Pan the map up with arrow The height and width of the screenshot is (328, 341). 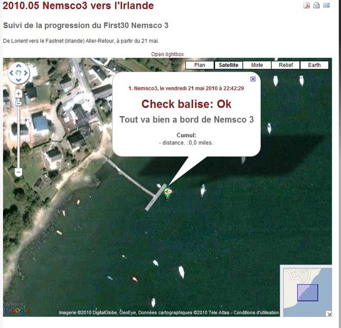(19, 66)
